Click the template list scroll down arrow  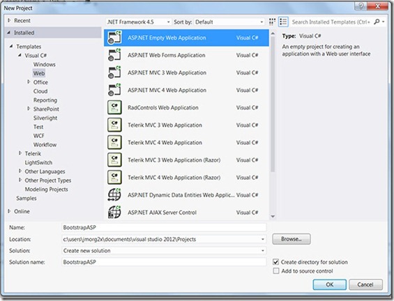point(273,216)
